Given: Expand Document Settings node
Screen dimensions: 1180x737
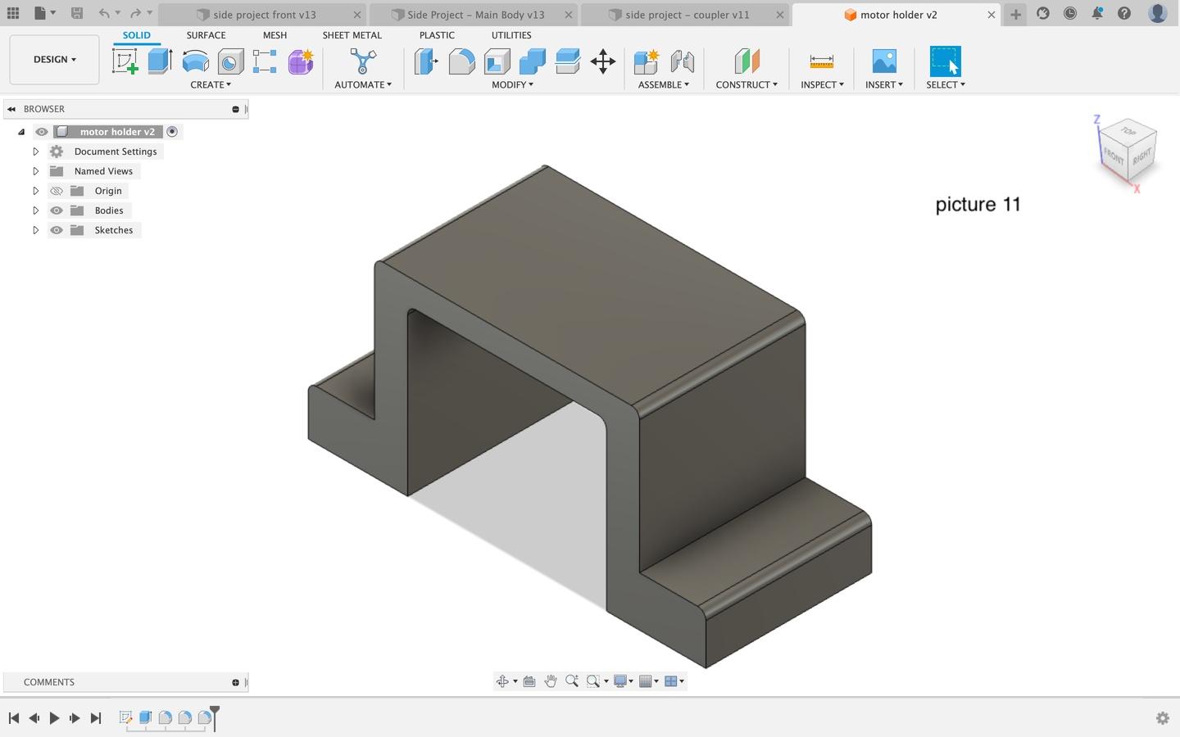Looking at the screenshot, I should (35, 151).
